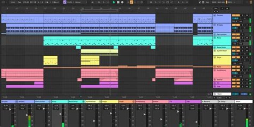Toggle the orange highlighted automation arm icon
The width and height of the screenshot is (254, 127).
132,2
